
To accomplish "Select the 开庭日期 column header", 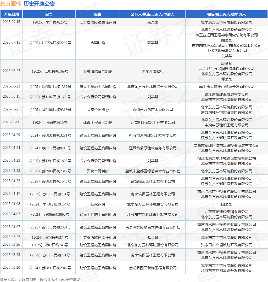I will pyautogui.click(x=12, y=14).
